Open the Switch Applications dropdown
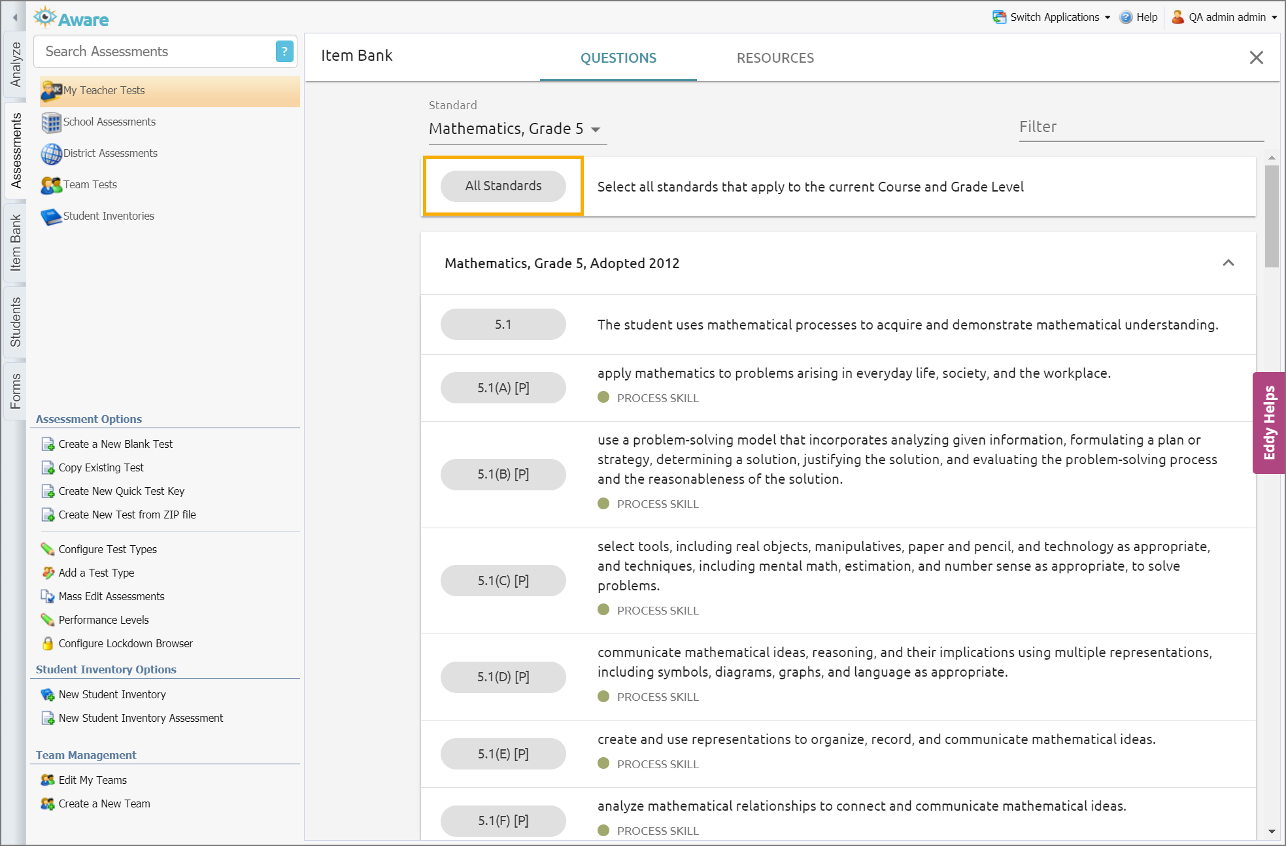This screenshot has height=846, width=1286. (x=1051, y=17)
